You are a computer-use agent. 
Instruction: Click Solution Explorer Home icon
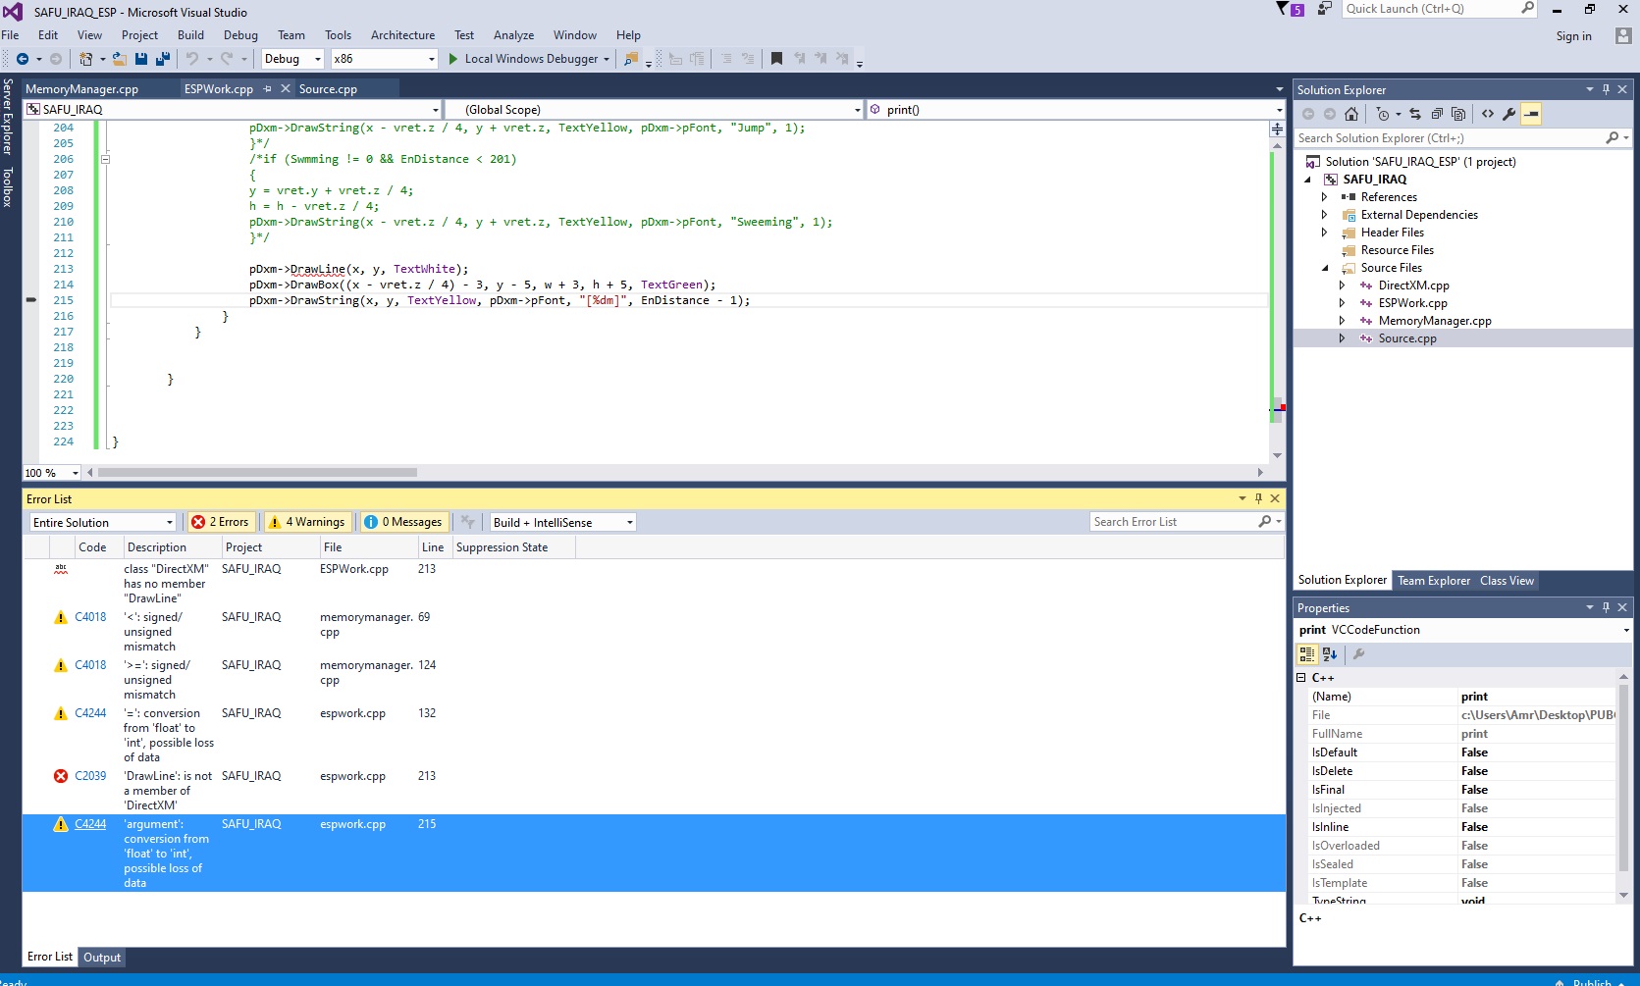pyautogui.click(x=1351, y=114)
